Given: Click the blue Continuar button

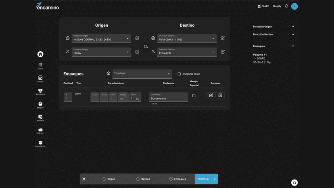Looking at the screenshot, I should pos(206,179).
